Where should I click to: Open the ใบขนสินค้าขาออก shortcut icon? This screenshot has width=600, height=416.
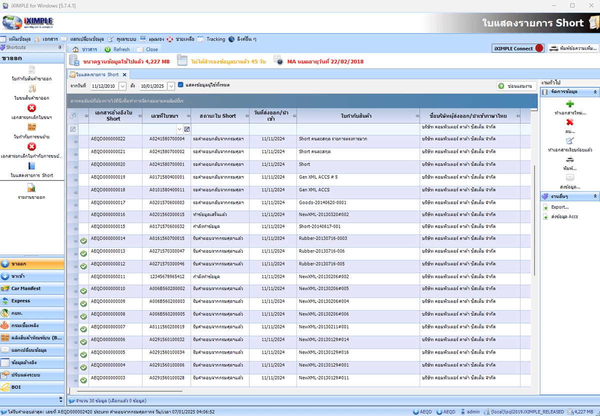click(x=32, y=88)
